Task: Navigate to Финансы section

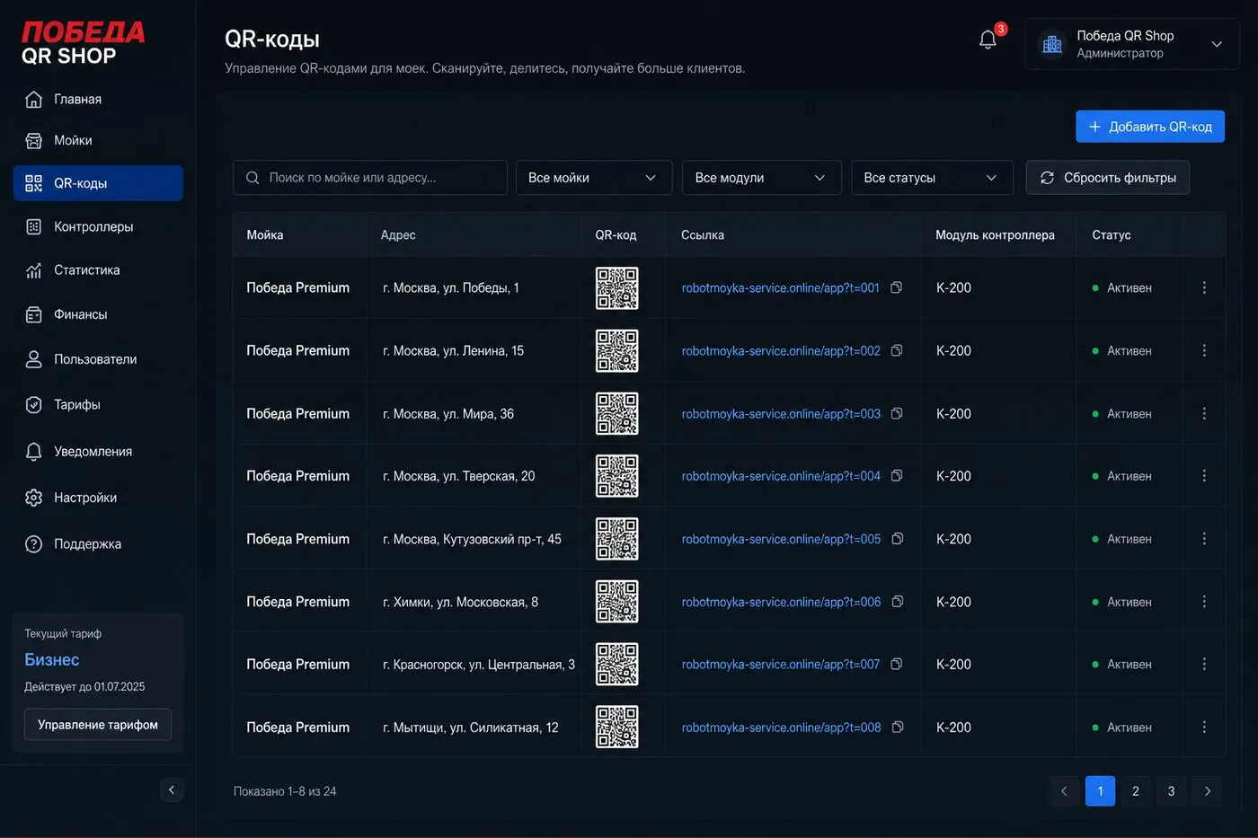Action: 98,314
